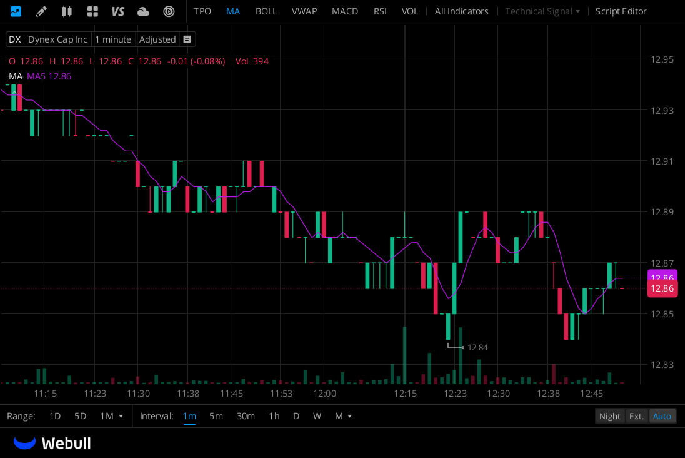
Task: Select the 1h interval
Action: tap(274, 416)
